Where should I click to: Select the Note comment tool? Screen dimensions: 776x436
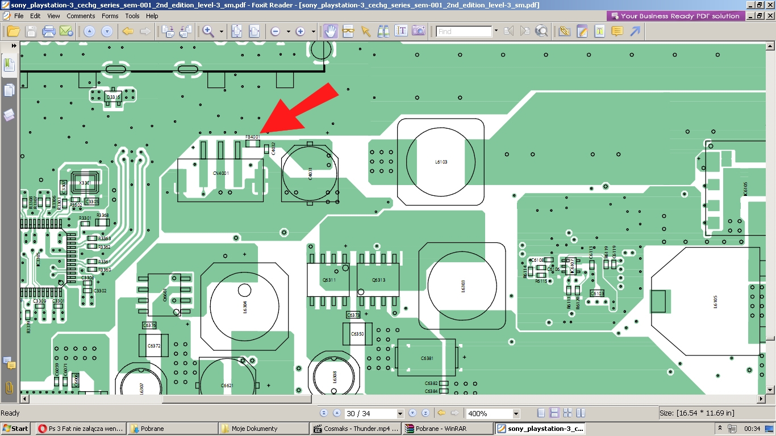click(x=618, y=31)
